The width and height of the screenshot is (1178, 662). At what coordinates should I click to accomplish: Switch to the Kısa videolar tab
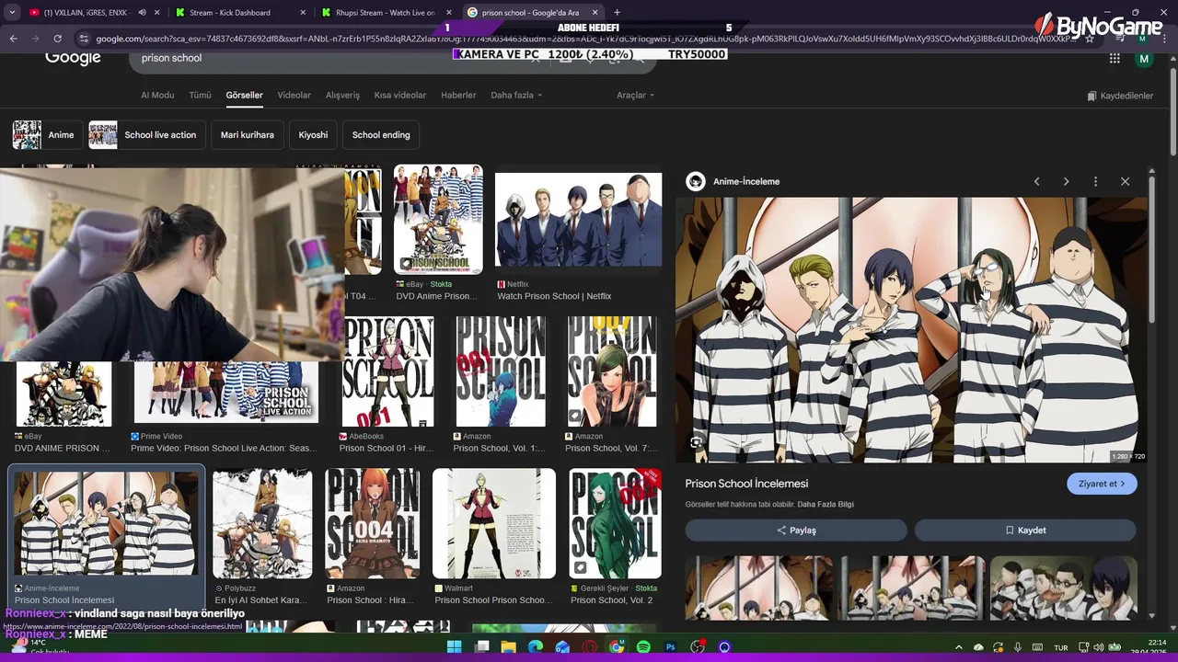click(400, 96)
